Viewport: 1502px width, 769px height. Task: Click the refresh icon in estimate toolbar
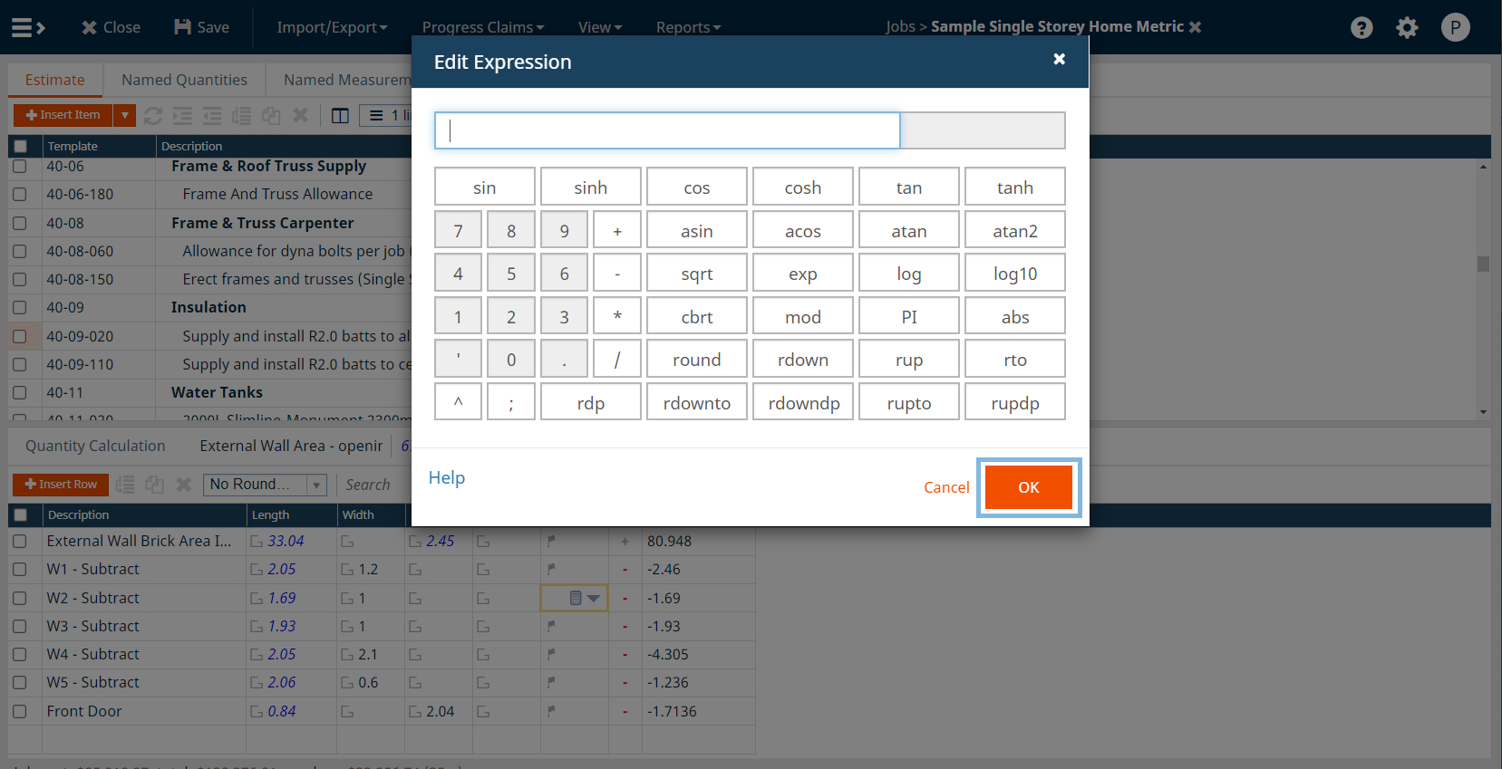153,115
